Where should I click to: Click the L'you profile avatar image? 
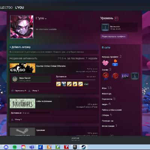pyautogui.click(x=22, y=27)
